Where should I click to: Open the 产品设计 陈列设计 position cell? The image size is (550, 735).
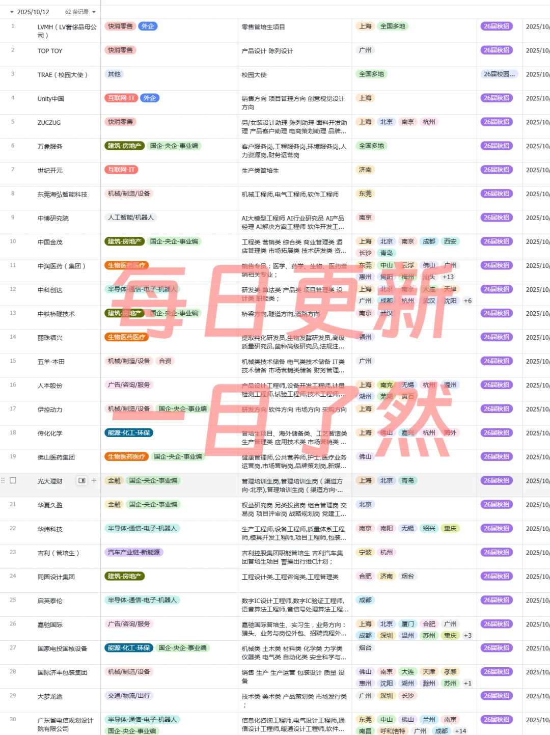[x=295, y=55]
